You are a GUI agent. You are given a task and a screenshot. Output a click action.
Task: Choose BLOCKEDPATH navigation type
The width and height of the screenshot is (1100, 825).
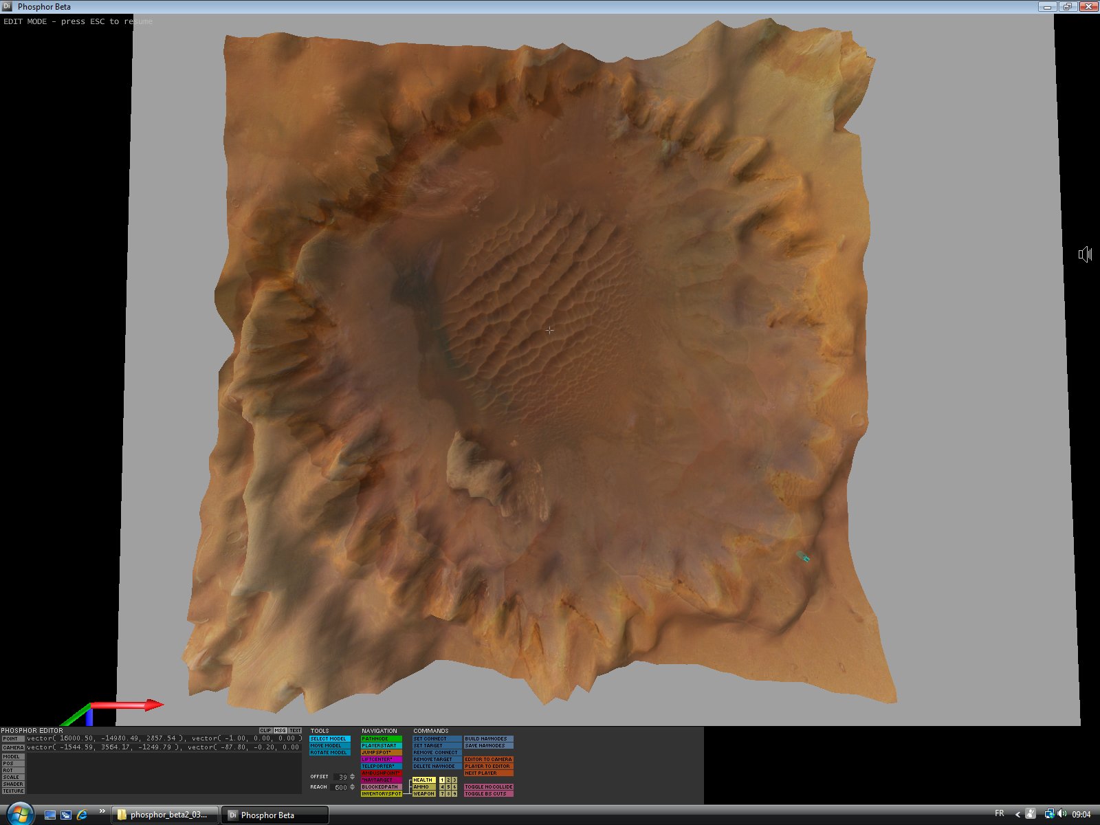coord(382,786)
